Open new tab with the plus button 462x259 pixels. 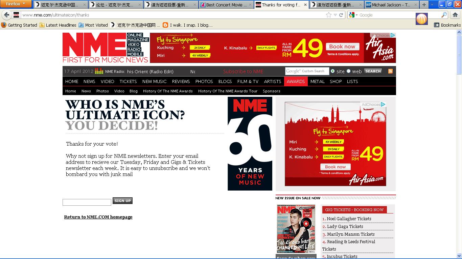(x=424, y=5)
